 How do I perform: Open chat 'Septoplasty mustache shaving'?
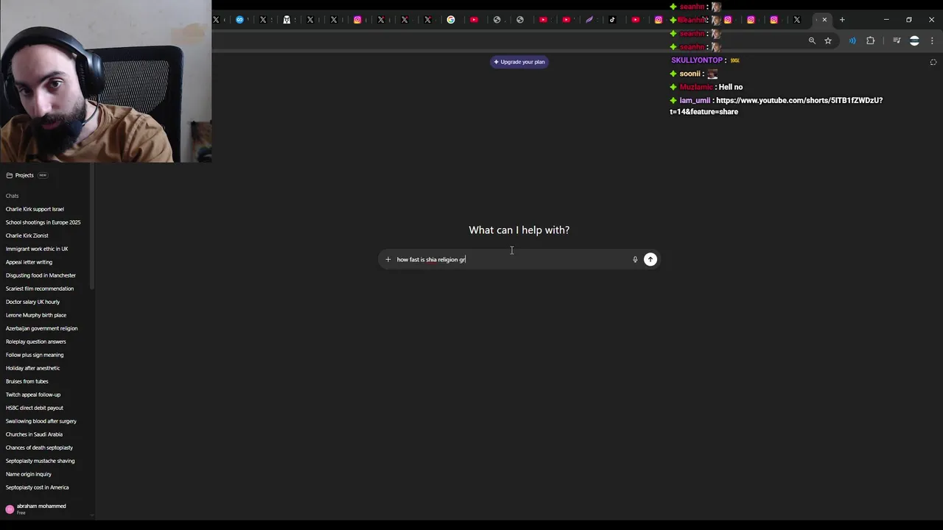pyautogui.click(x=40, y=461)
